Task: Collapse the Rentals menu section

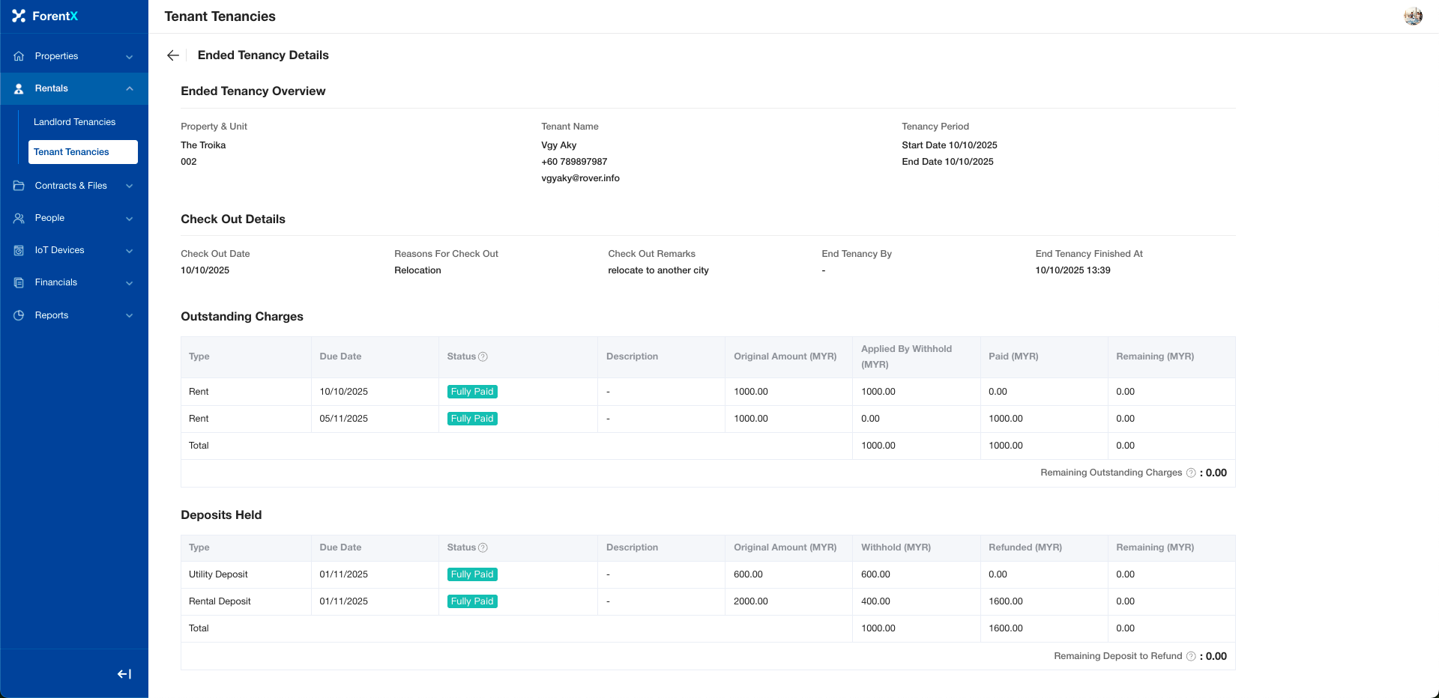Action: point(130,88)
